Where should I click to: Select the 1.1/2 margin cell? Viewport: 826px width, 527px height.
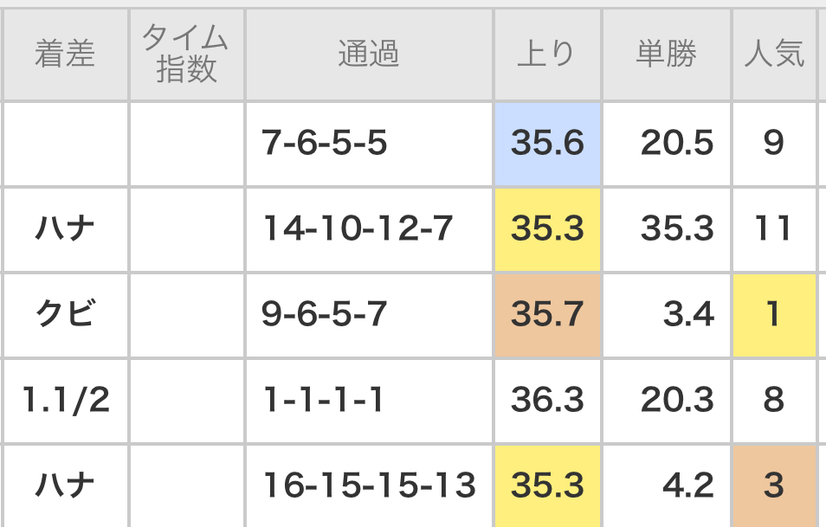pos(65,401)
